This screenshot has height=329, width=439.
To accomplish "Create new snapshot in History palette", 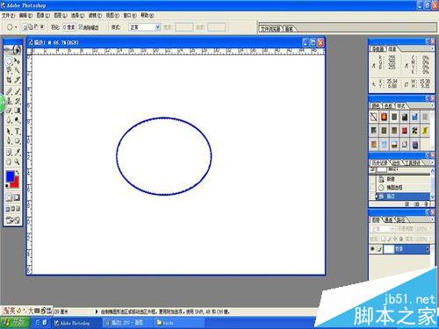I will point(416,204).
